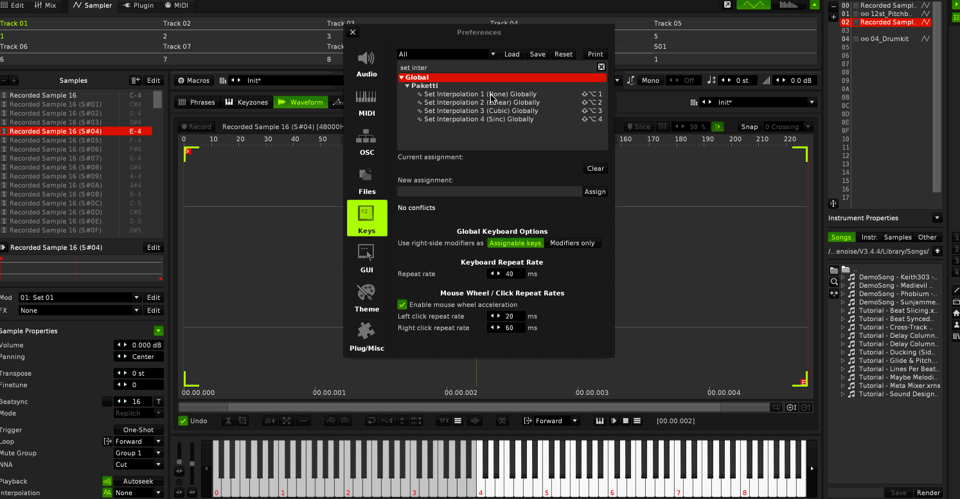
Task: Click the waveform horizontal scrollbar
Action: tap(474, 407)
